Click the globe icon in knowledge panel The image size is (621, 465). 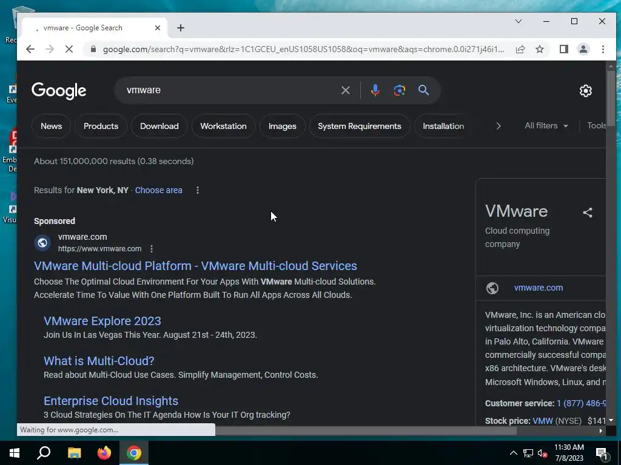pyautogui.click(x=492, y=288)
